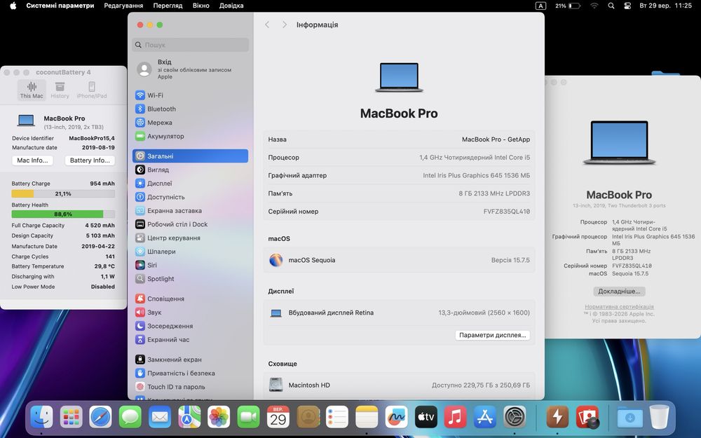The image size is (701, 438).
Task: Open Довідка menu
Action: pyautogui.click(x=231, y=6)
